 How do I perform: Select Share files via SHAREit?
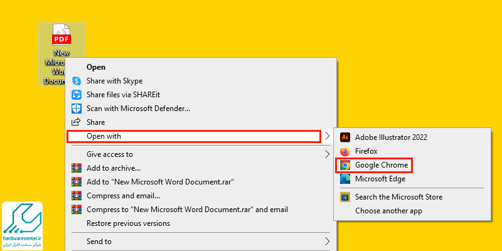coord(201,95)
